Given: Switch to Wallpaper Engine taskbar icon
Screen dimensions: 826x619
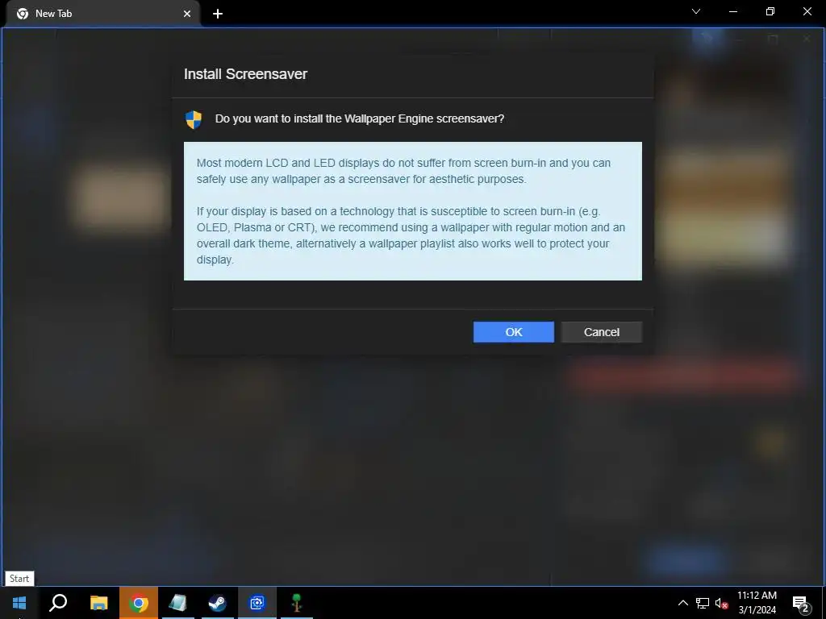Looking at the screenshot, I should coord(257,603).
